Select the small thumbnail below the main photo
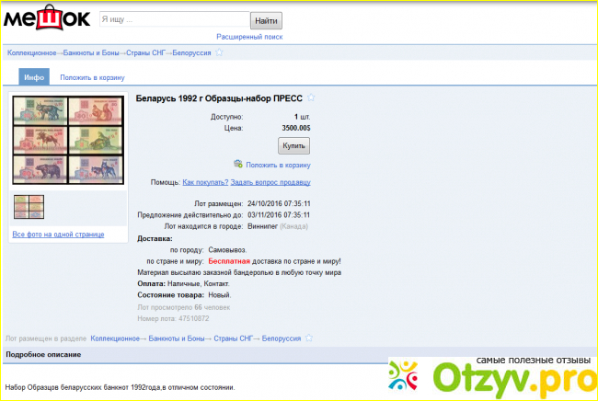 [x=29, y=205]
